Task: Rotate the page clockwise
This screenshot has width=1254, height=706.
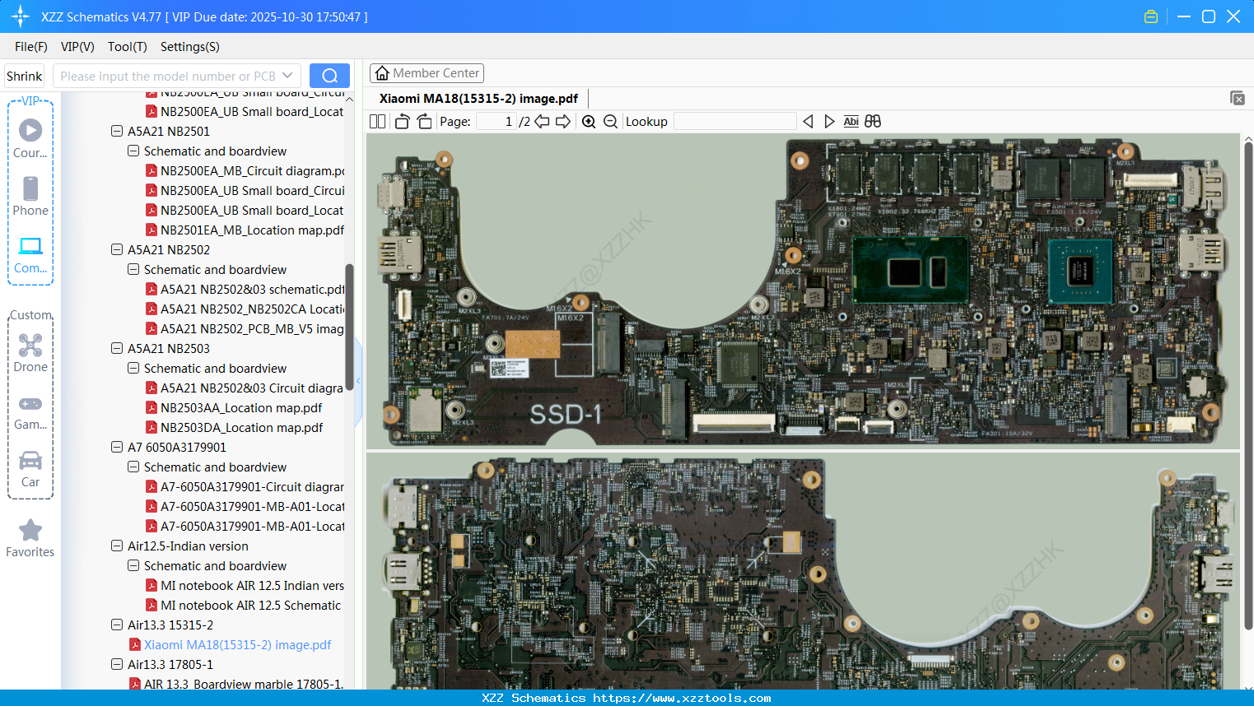Action: click(424, 122)
